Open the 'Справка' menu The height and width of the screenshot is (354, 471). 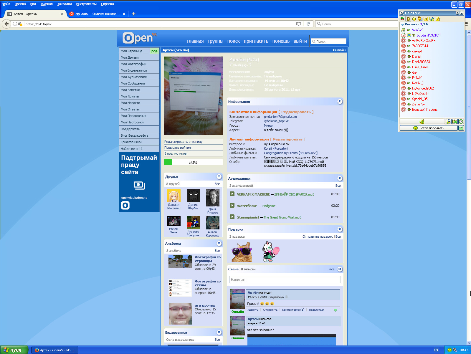pyautogui.click(x=108, y=4)
